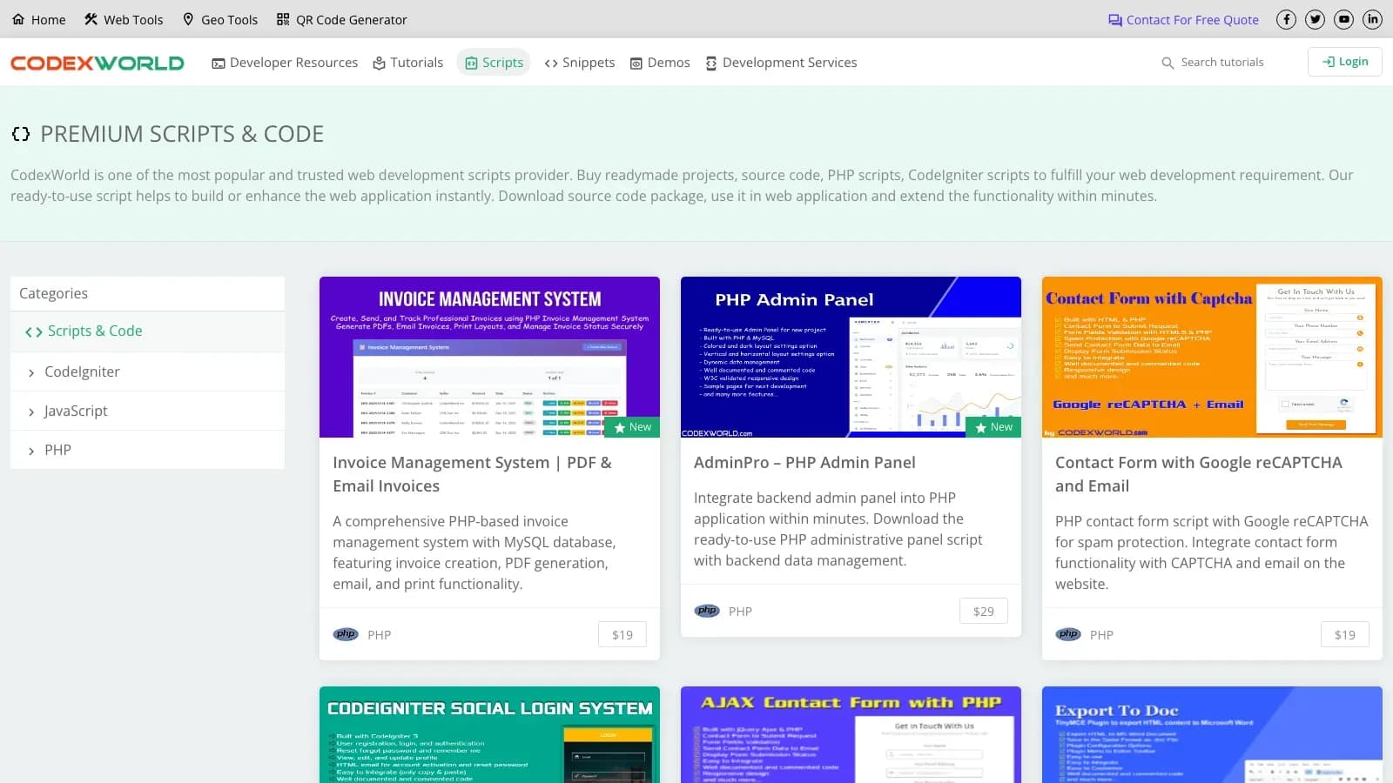Click the CodexWorld logo
This screenshot has width=1393, height=783.
click(x=98, y=63)
